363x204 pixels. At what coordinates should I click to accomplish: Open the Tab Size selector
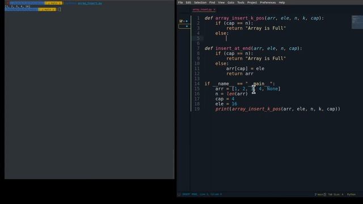(x=336, y=194)
